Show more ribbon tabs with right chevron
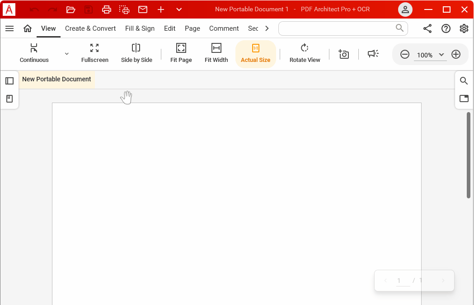The image size is (474, 305). (x=267, y=28)
